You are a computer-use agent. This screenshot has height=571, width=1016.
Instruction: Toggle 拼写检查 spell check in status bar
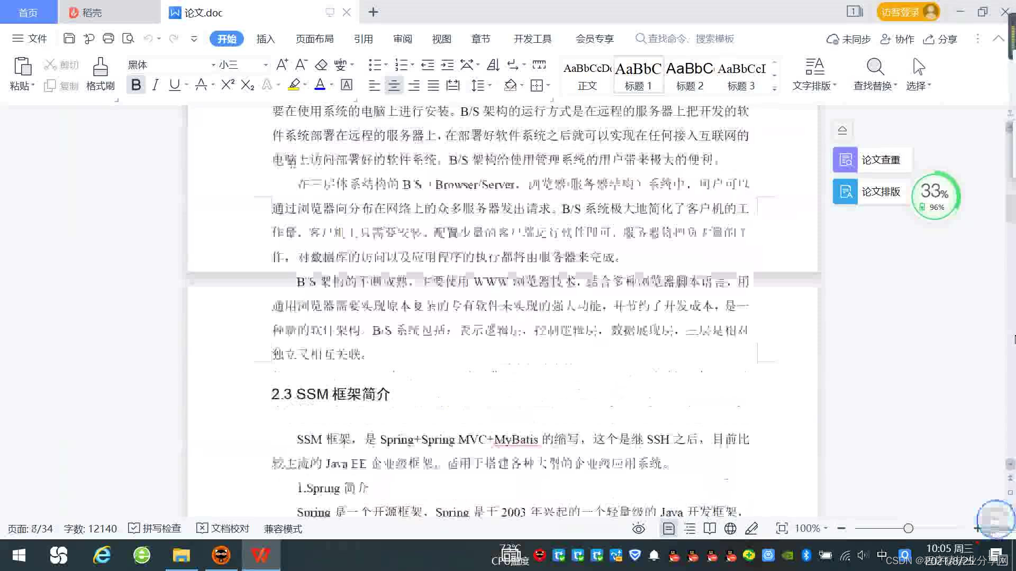[x=155, y=528]
